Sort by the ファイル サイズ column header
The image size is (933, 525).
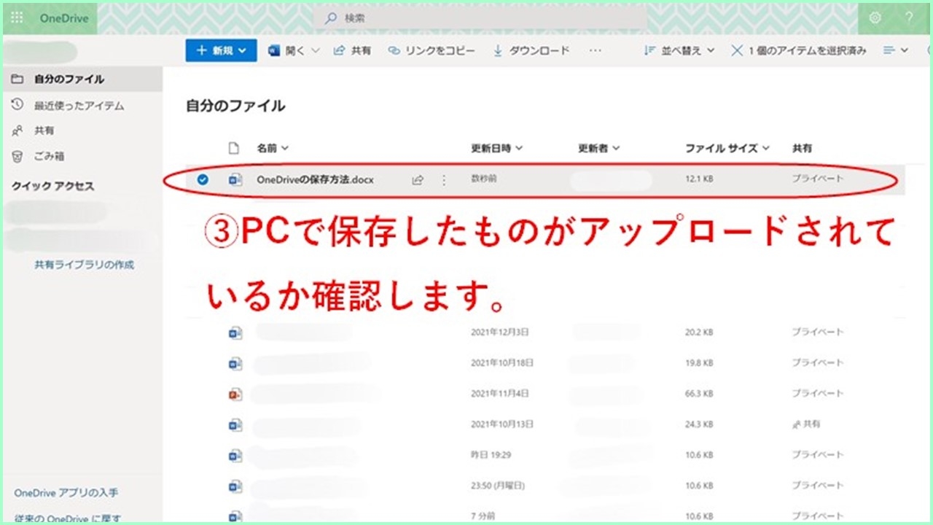(727, 148)
